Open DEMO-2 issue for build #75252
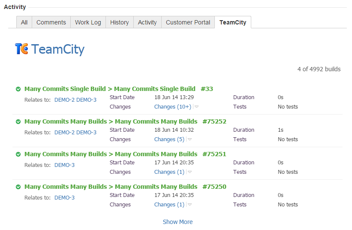 tap(64, 133)
